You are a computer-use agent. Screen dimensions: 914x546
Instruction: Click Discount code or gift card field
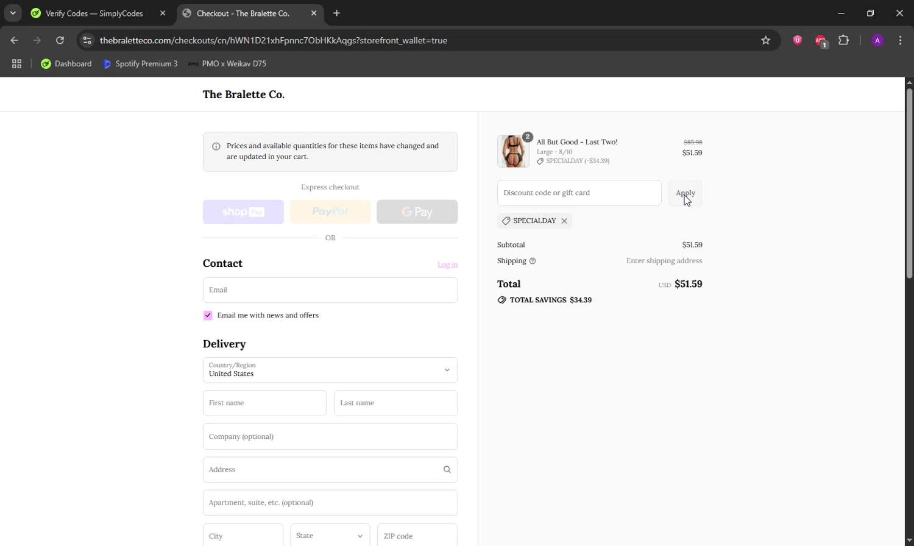[579, 193]
